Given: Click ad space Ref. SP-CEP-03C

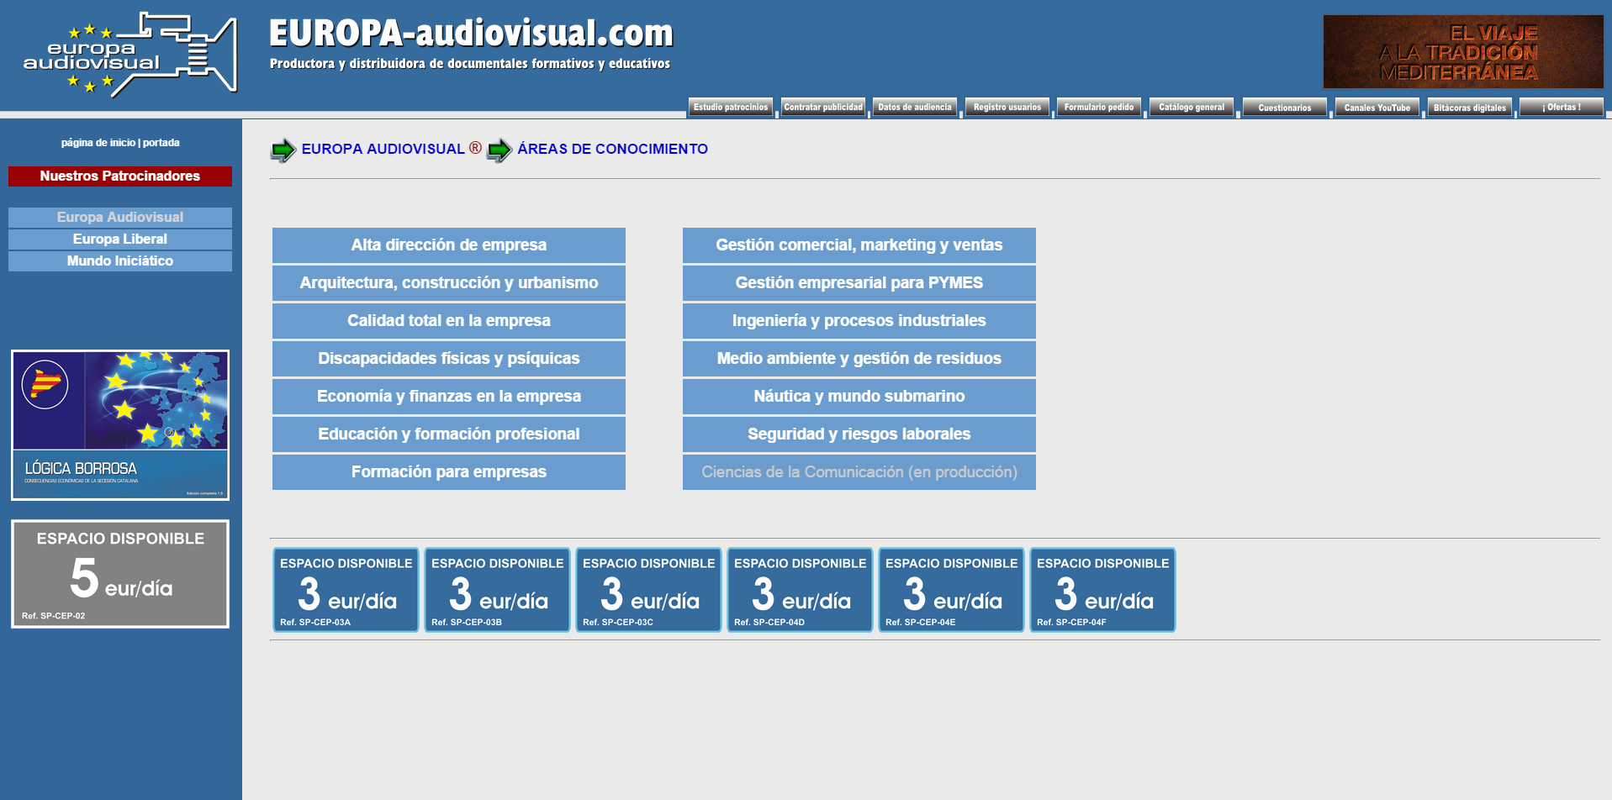Looking at the screenshot, I should point(648,590).
